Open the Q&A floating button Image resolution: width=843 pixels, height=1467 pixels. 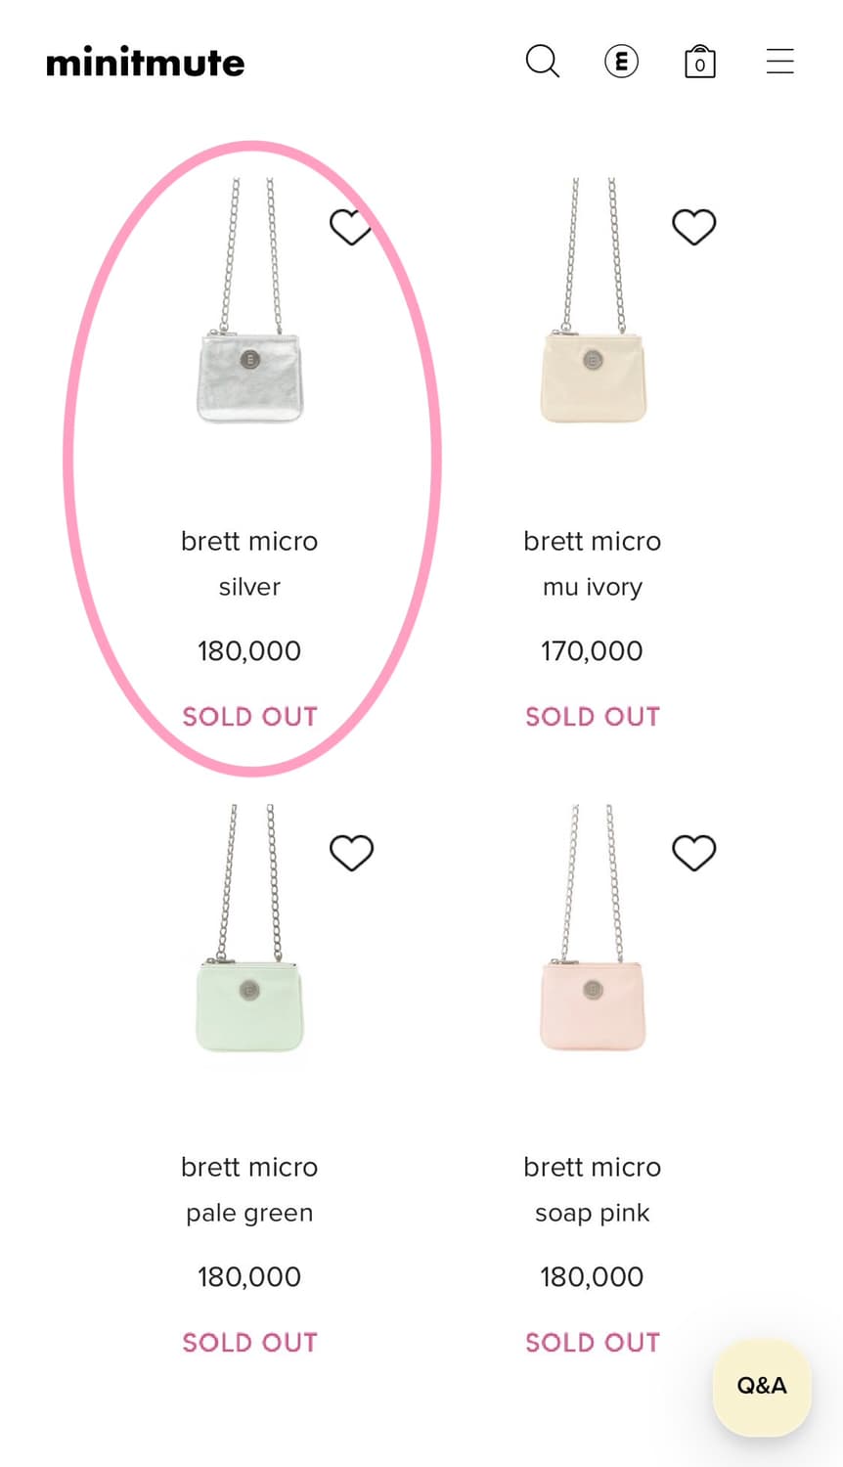762,1386
